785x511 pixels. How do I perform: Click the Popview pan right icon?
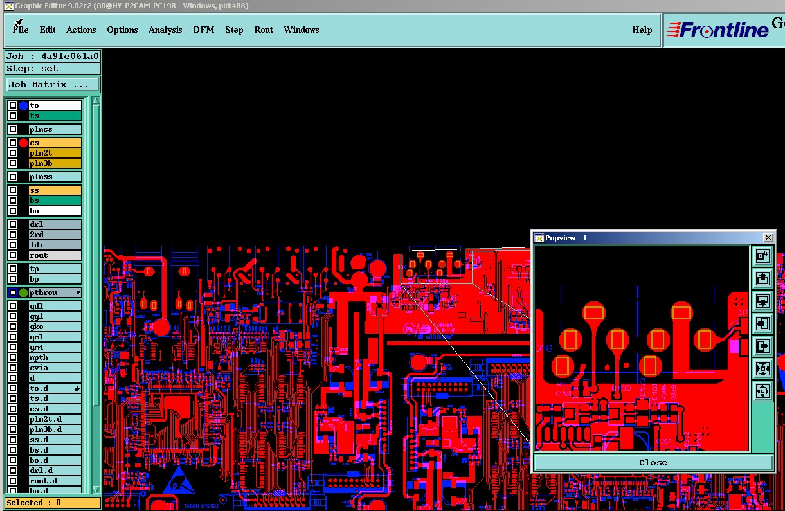point(762,346)
